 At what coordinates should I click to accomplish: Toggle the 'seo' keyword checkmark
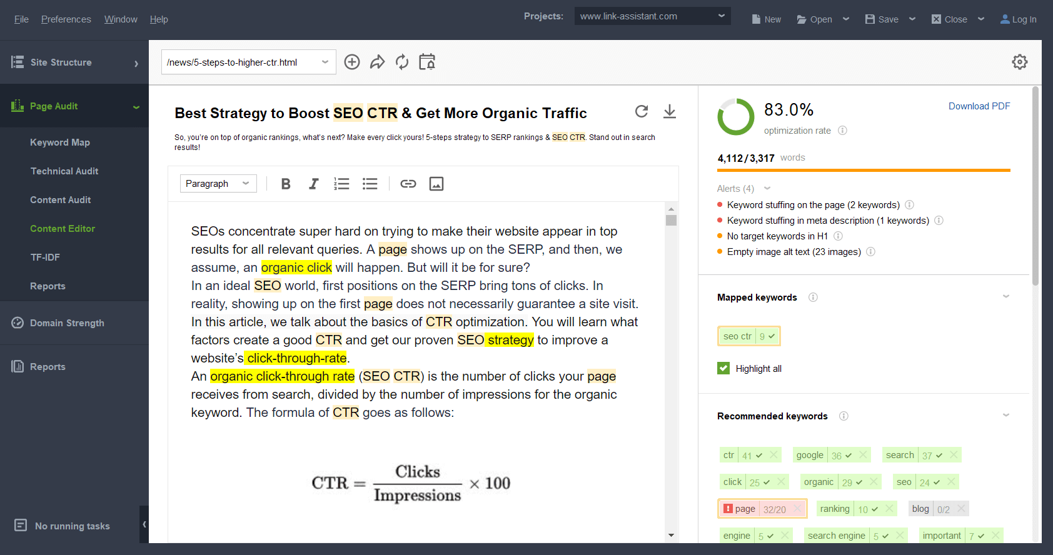pyautogui.click(x=936, y=482)
